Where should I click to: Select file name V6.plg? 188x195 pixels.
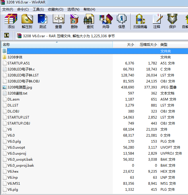[13, 190]
